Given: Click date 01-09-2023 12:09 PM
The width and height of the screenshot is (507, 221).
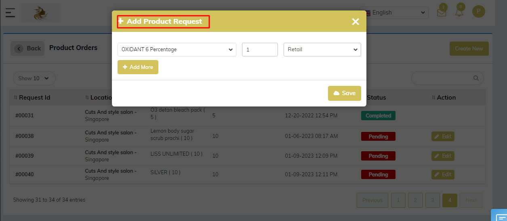Looking at the screenshot, I should coord(311,156).
